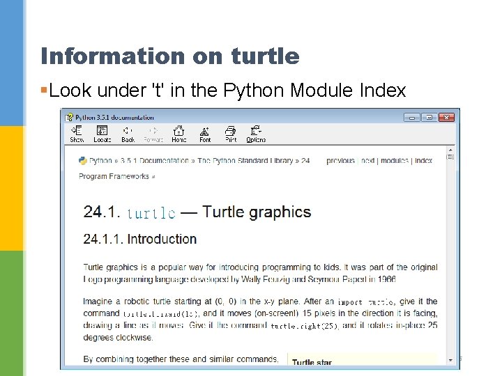Viewport: 502px width, 376px height.
Task: Click the Show toolbar icon
Action: pyautogui.click(x=77, y=134)
